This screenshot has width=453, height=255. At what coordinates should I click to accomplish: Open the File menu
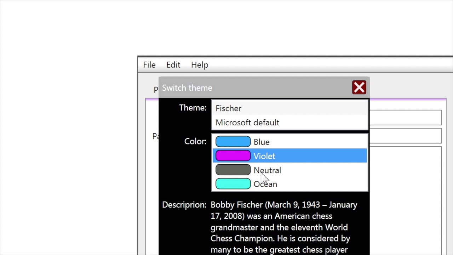(149, 65)
